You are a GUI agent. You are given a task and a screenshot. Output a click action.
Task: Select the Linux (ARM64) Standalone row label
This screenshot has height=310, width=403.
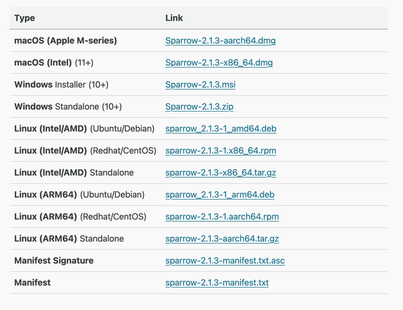(x=69, y=239)
